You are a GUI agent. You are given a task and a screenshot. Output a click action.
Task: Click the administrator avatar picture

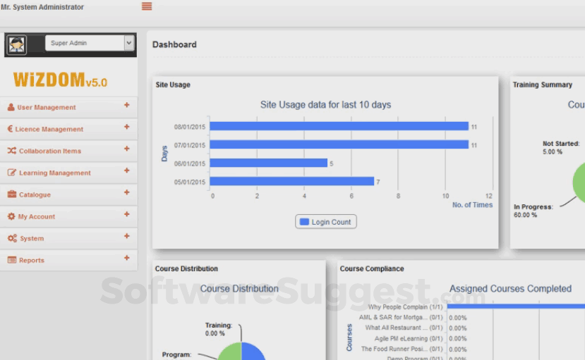click(17, 44)
